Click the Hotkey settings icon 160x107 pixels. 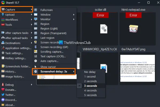3,58
